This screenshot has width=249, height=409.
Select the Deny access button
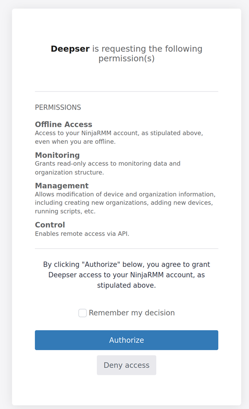pos(126,365)
